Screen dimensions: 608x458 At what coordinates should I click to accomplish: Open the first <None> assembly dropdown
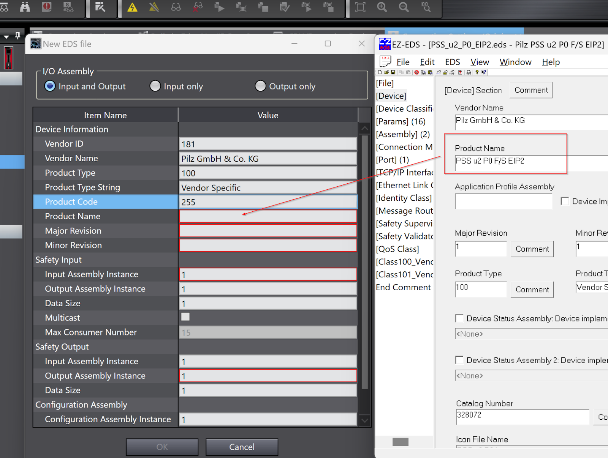click(531, 334)
